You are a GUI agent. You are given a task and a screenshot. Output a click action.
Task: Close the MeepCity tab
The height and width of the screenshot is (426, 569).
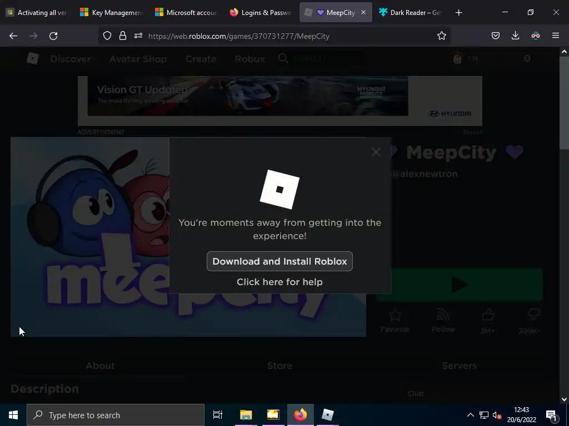pos(363,13)
